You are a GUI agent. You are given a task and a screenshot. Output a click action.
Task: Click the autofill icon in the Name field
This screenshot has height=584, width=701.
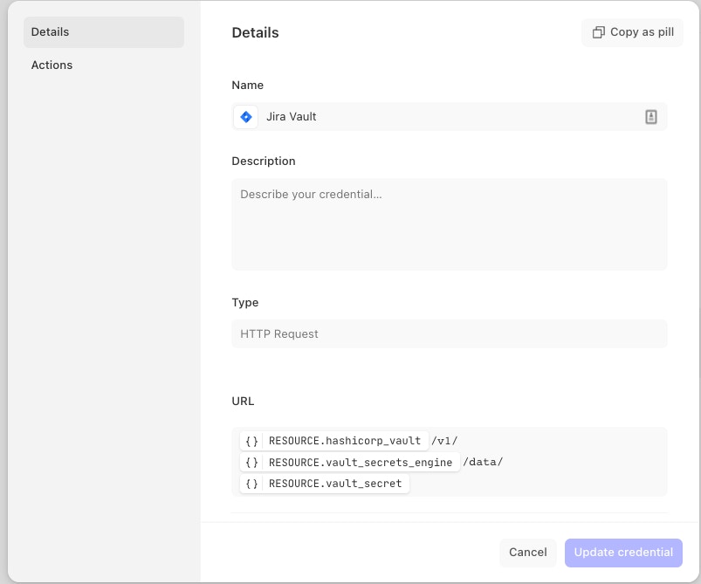coord(650,117)
